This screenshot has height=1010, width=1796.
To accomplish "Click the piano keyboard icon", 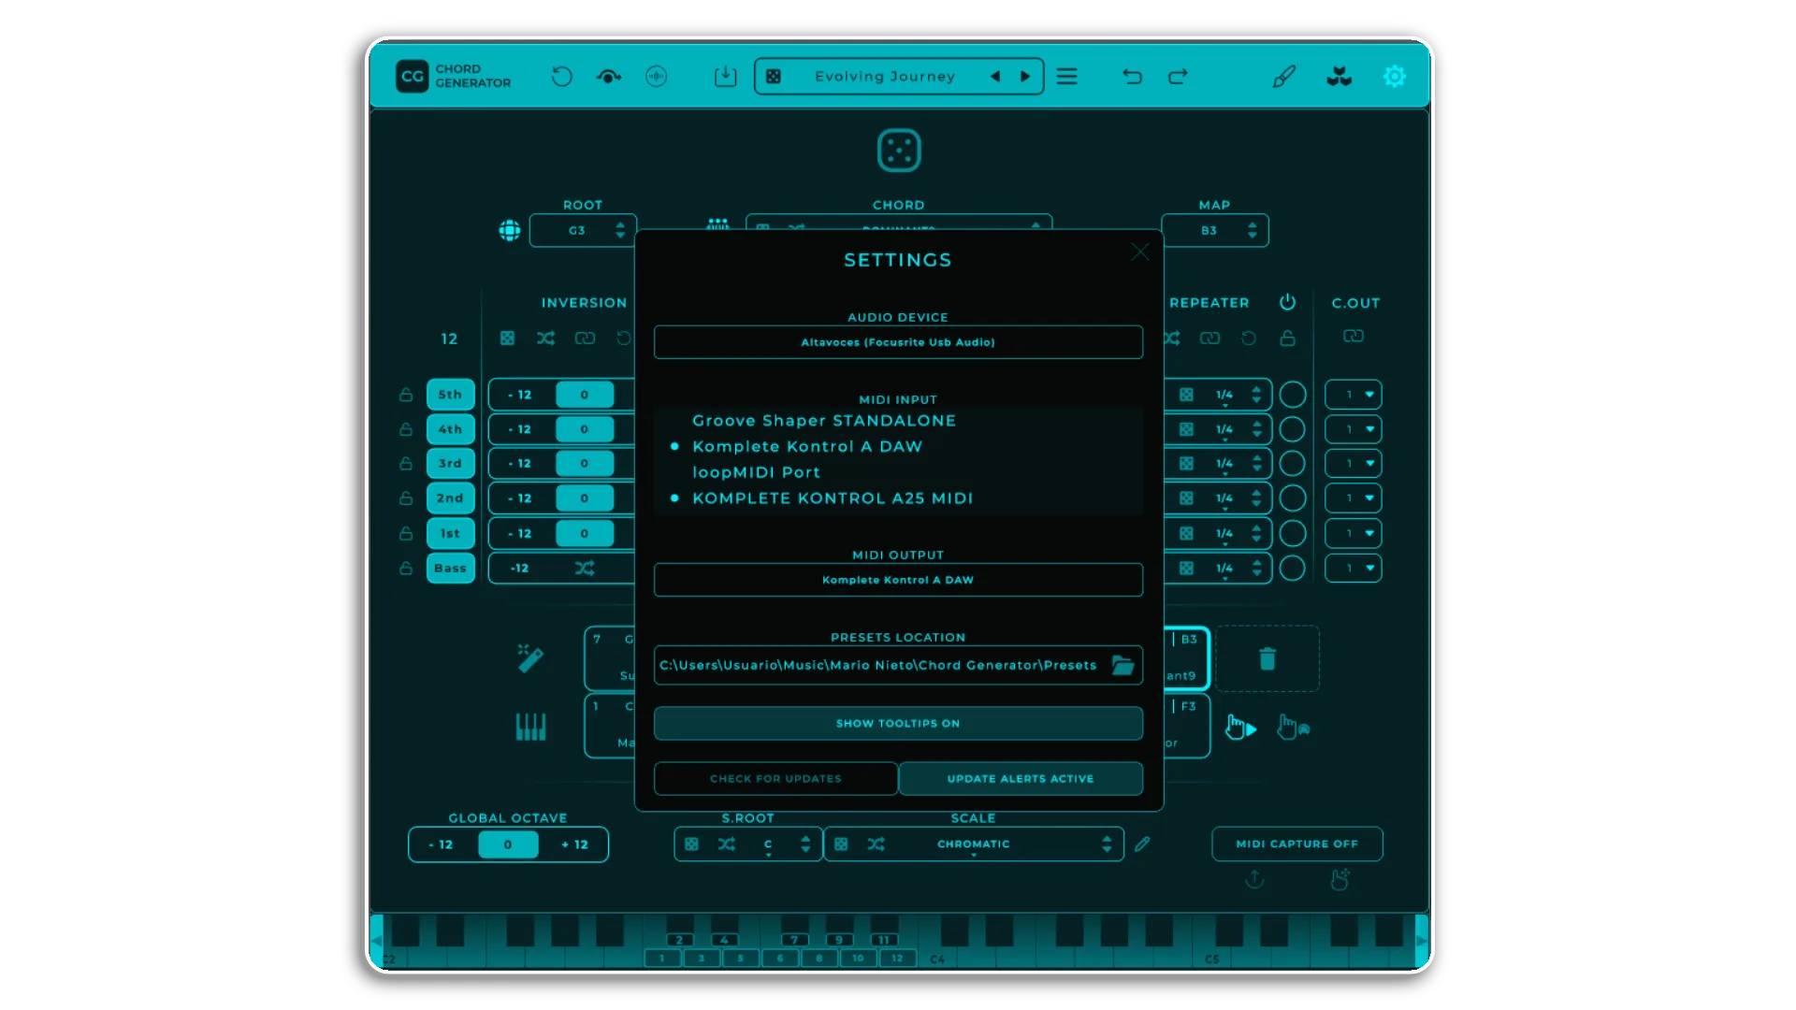I will click(530, 727).
